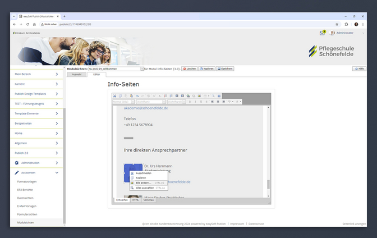
Task: Click the Speichern button
Action: pos(224,68)
